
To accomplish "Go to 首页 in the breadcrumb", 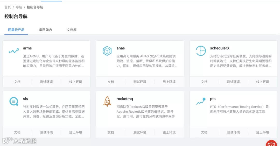I will pyautogui.click(x=8, y=7).
